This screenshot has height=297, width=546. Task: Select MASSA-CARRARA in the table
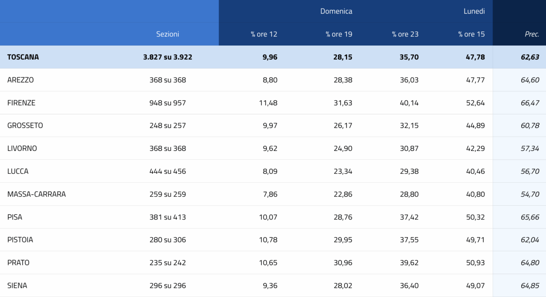point(37,194)
